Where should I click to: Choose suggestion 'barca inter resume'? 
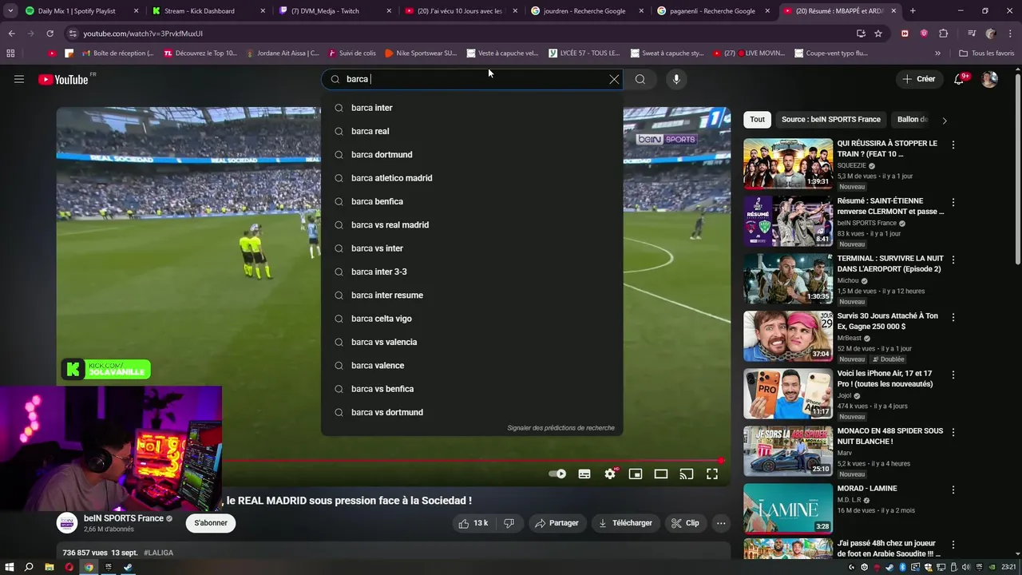click(472, 295)
